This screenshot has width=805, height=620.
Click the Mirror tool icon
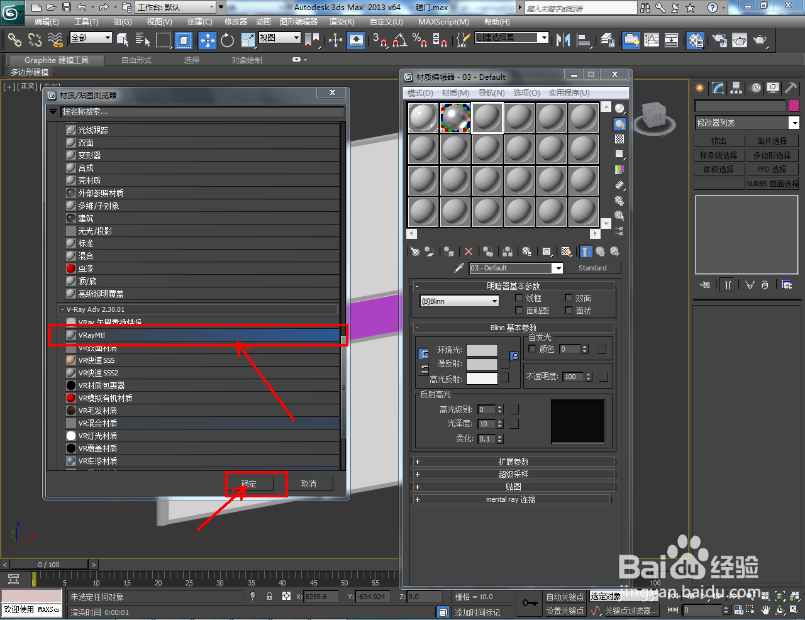click(x=563, y=41)
